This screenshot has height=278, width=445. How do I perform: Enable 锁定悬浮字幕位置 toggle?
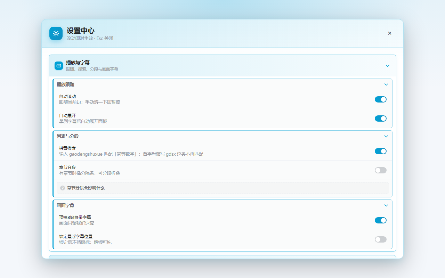click(x=381, y=239)
